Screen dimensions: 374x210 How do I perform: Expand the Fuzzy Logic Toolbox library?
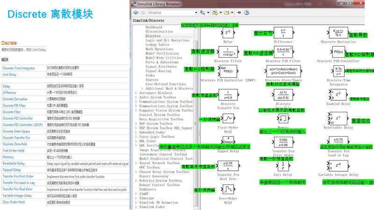click(x=136, y=137)
